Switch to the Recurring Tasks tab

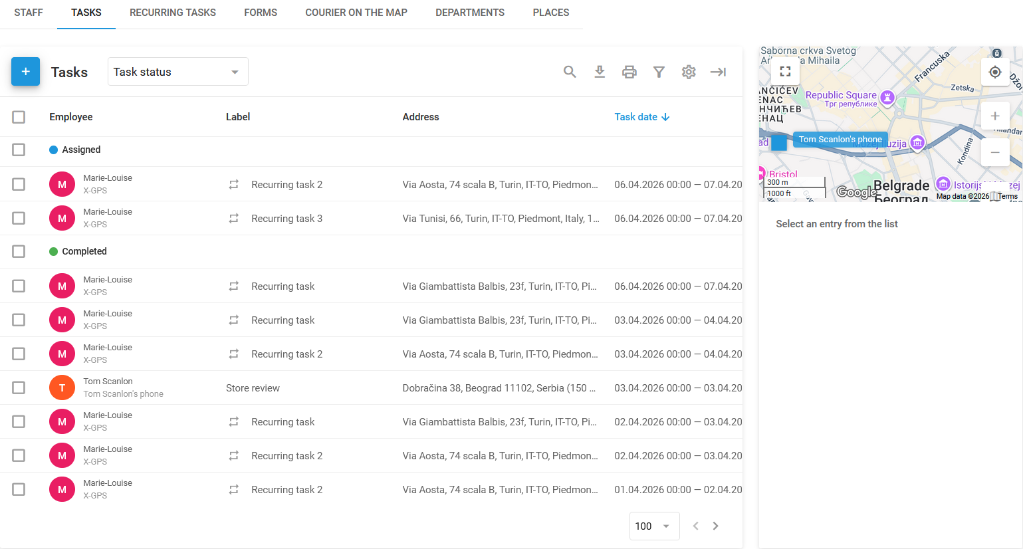pyautogui.click(x=173, y=13)
